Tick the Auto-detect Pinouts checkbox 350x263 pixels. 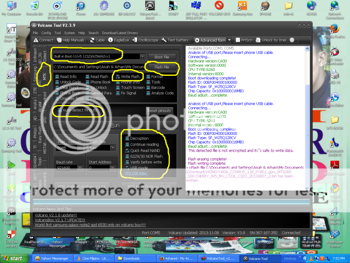click(60, 110)
